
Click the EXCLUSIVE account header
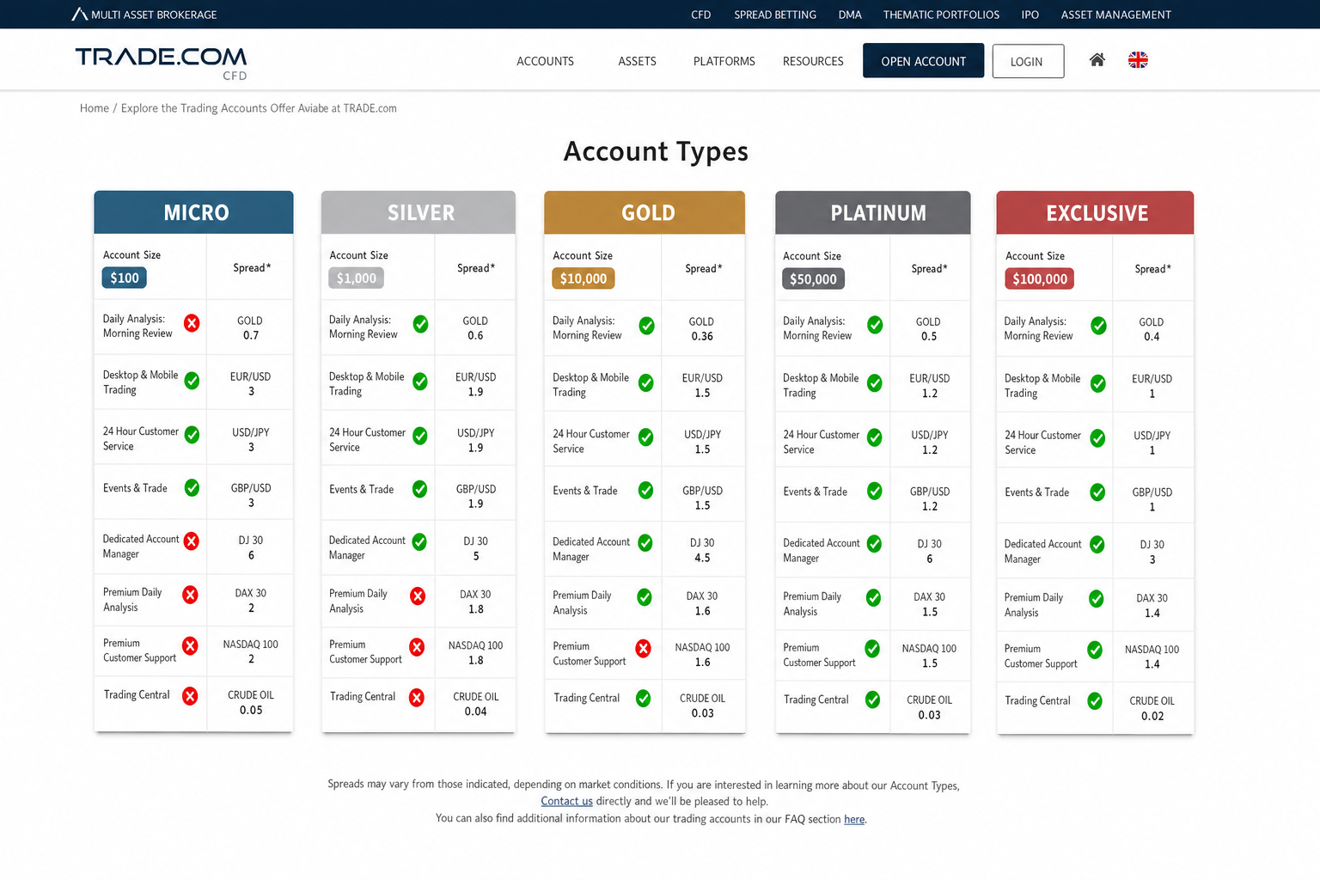coord(1095,212)
